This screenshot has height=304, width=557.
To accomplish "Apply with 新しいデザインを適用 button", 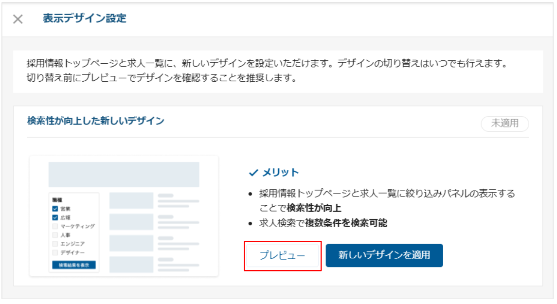I will coord(384,255).
